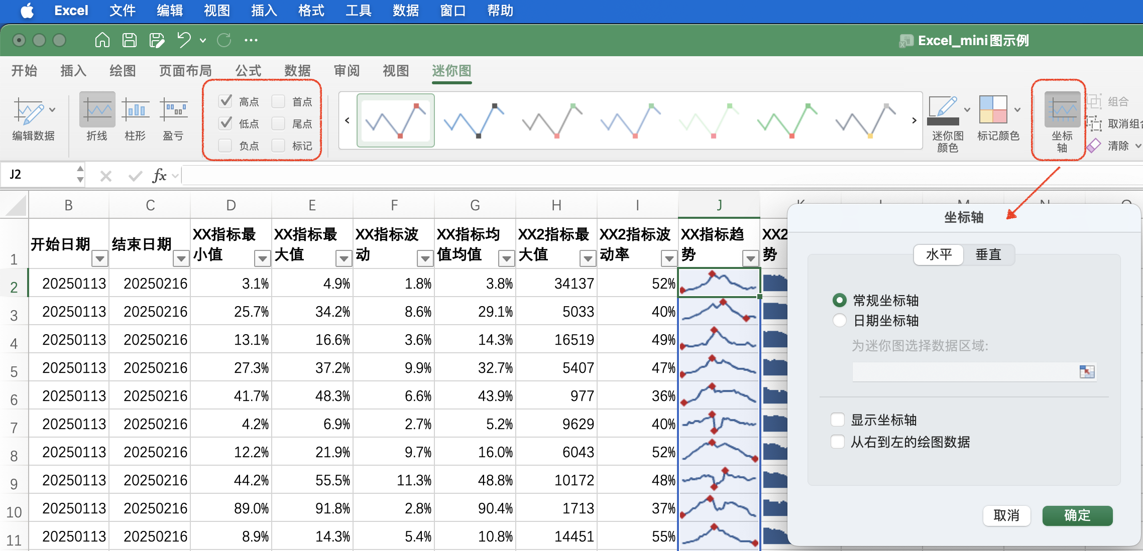Click the range selector icon in dialog
This screenshot has height=551, width=1143.
(1086, 372)
